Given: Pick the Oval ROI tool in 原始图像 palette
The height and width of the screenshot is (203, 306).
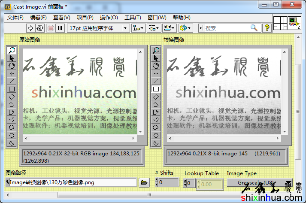Looking at the screenshot, I should click(x=12, y=135).
